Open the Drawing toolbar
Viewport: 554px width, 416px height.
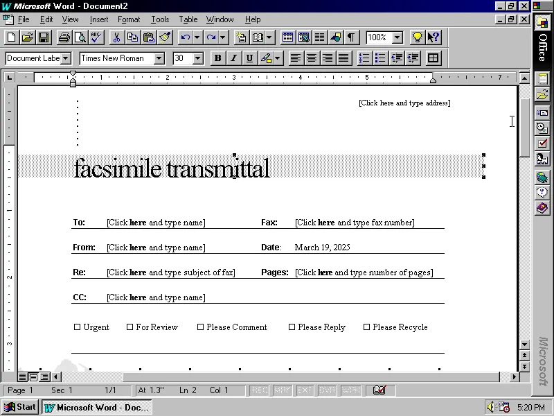334,37
